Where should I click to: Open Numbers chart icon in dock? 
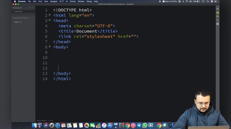98,125
